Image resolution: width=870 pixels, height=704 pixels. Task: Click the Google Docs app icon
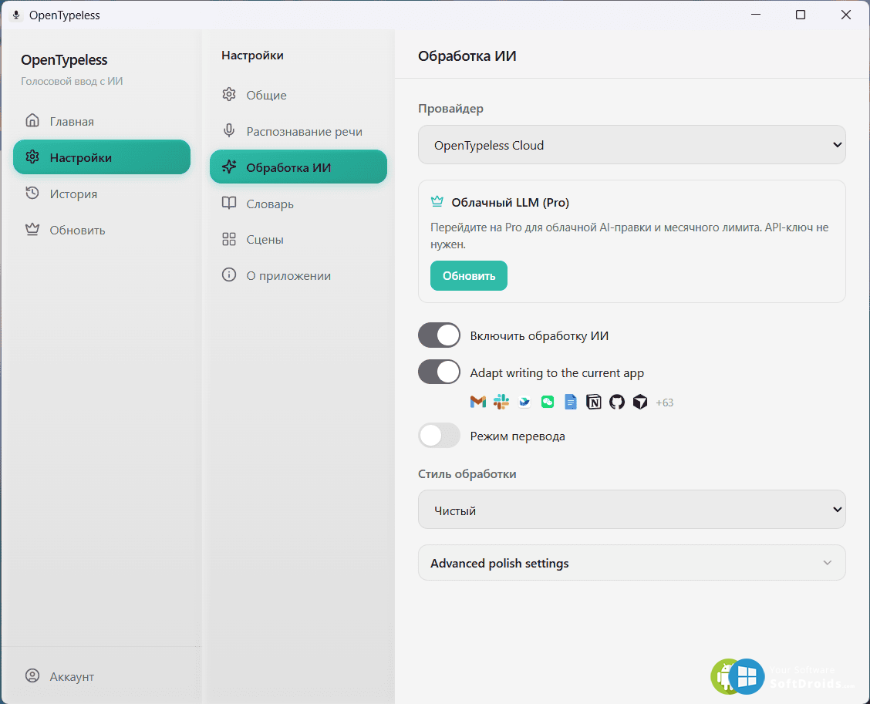pyautogui.click(x=571, y=402)
